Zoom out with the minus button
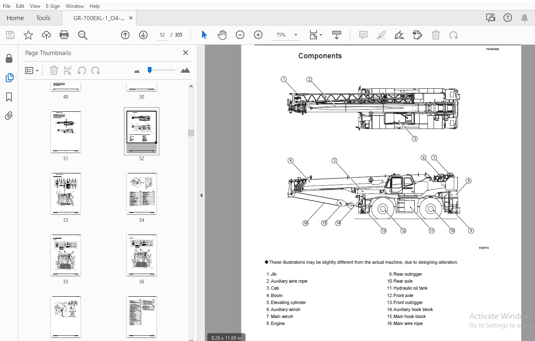This screenshot has height=341, width=535. click(x=240, y=35)
